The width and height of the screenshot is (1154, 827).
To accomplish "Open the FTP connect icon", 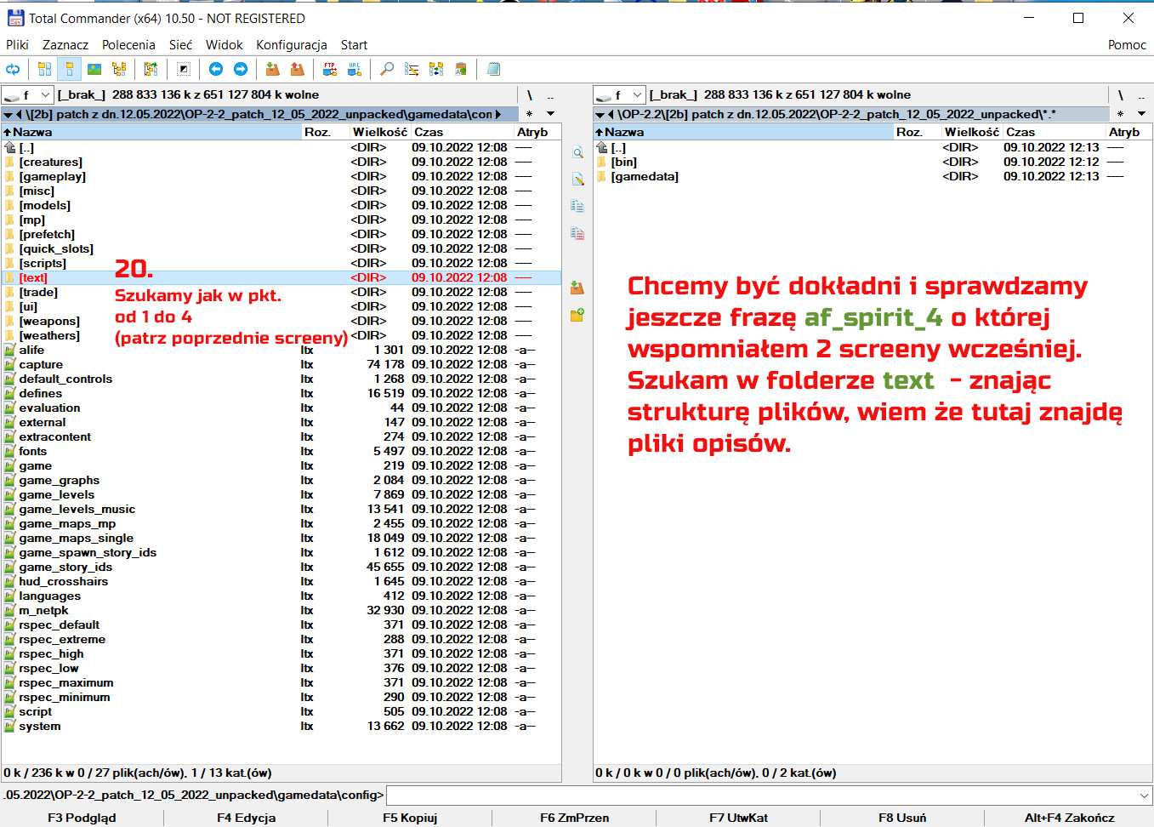I will (329, 69).
